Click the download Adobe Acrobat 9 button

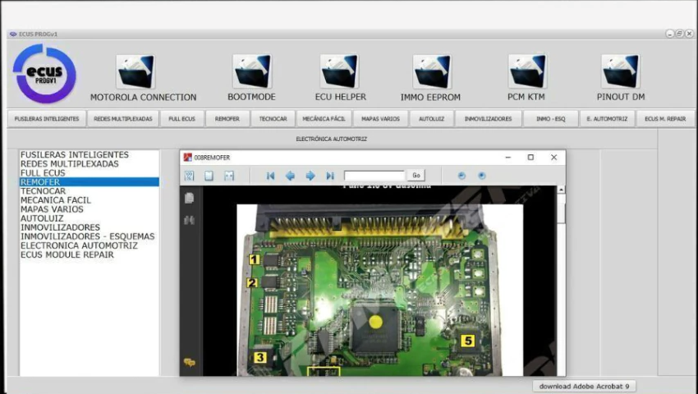pos(584,386)
